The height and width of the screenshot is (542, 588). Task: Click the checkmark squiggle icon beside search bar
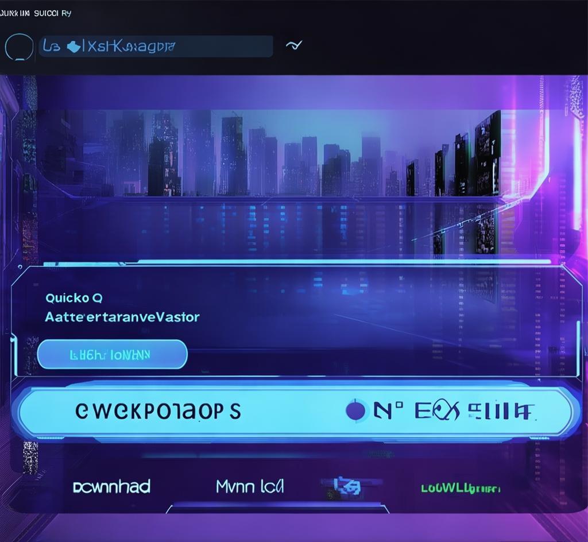coord(293,46)
